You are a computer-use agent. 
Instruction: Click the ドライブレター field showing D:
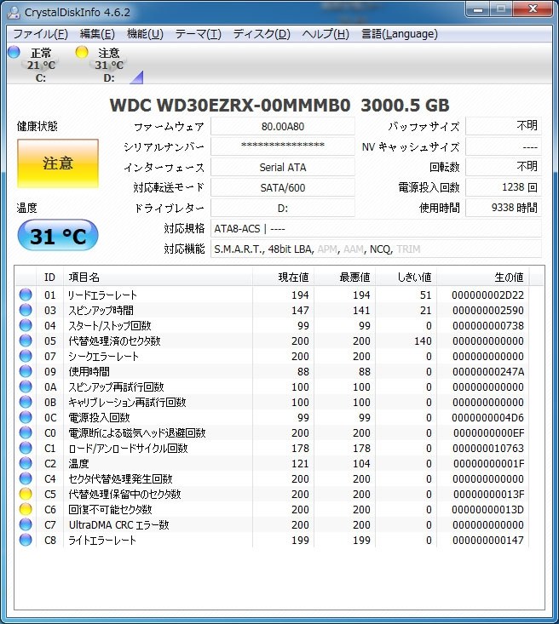coord(283,208)
